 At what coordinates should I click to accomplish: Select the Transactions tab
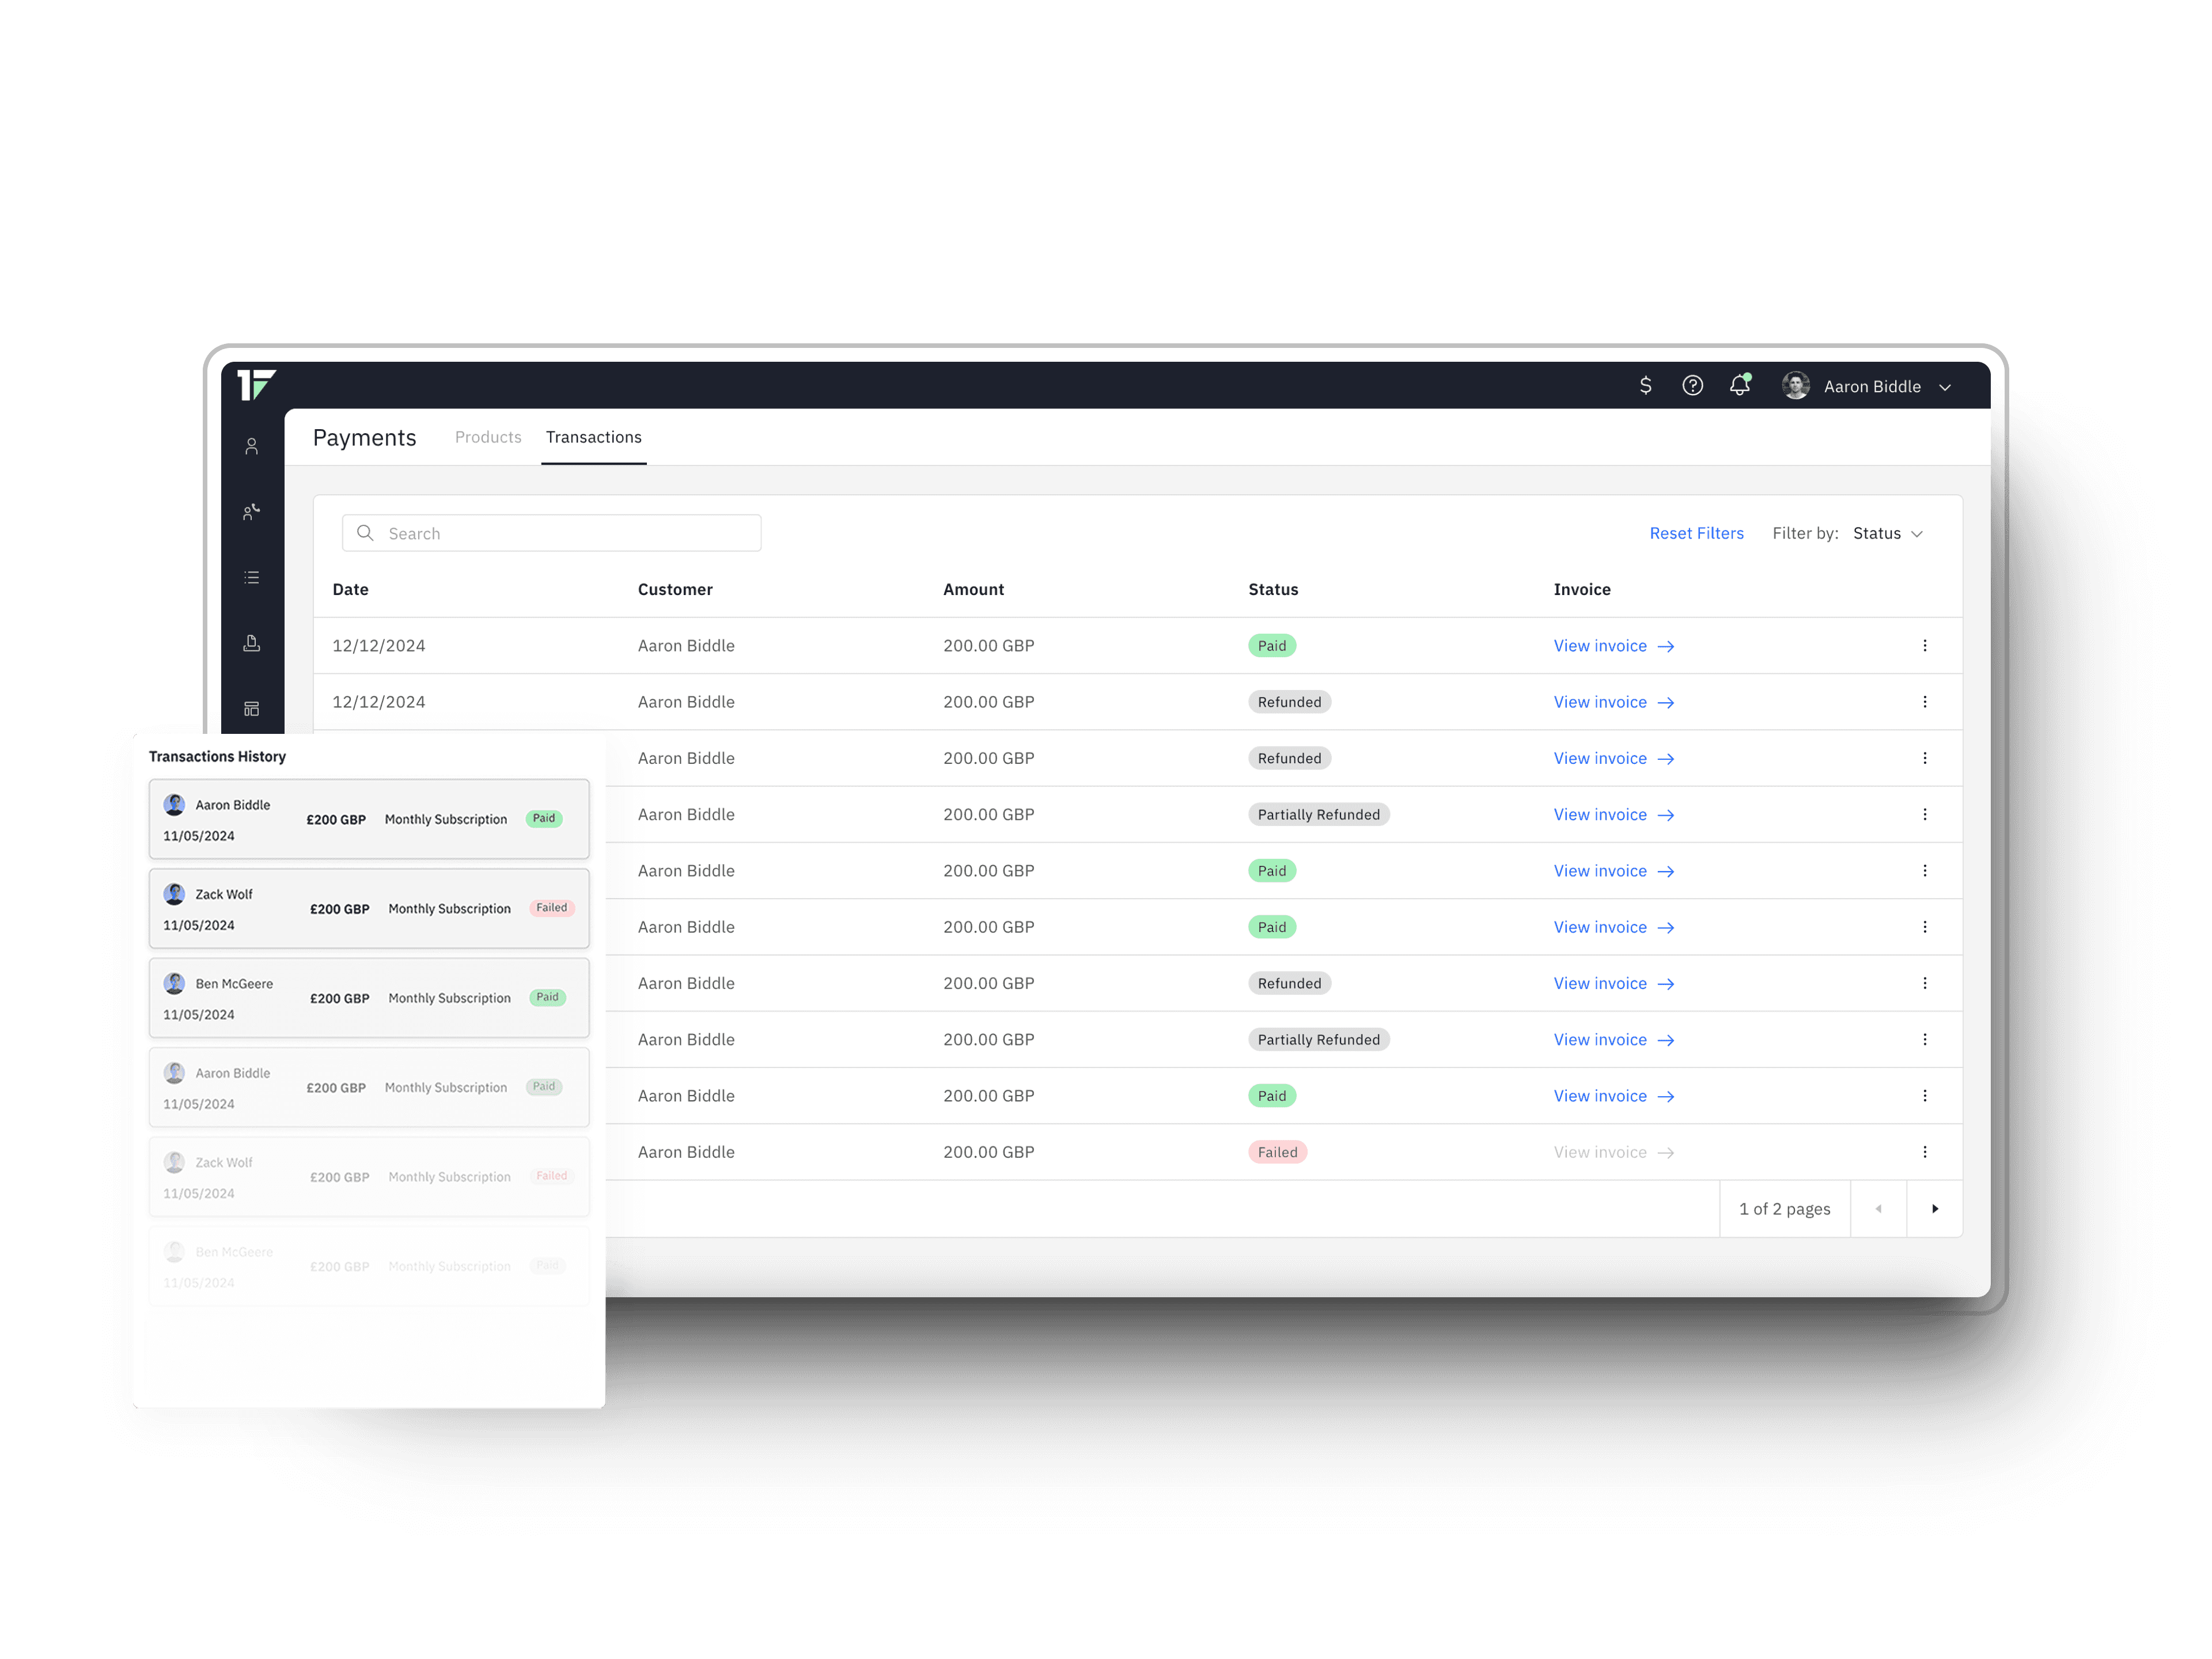point(594,437)
